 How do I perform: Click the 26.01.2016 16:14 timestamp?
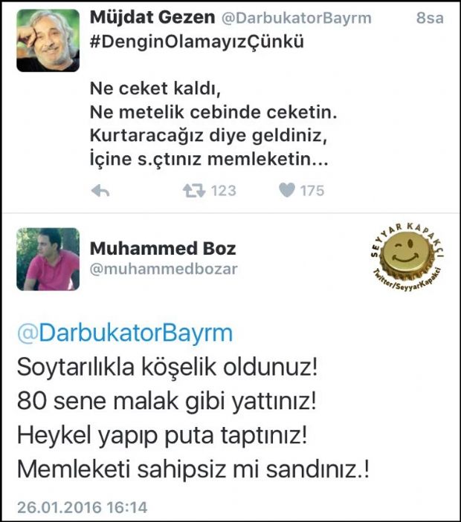point(82,508)
